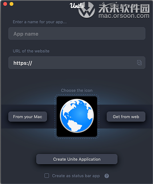Click the 'URL of the website' label
This screenshot has width=153, height=184.
coord(31,51)
